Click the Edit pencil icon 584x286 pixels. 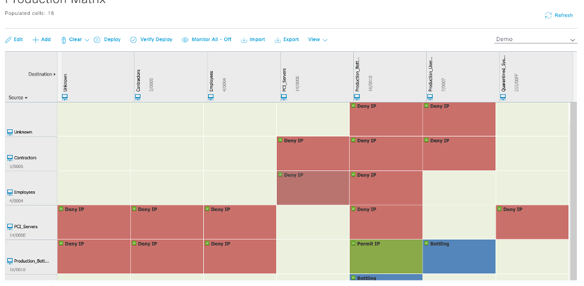click(8, 40)
